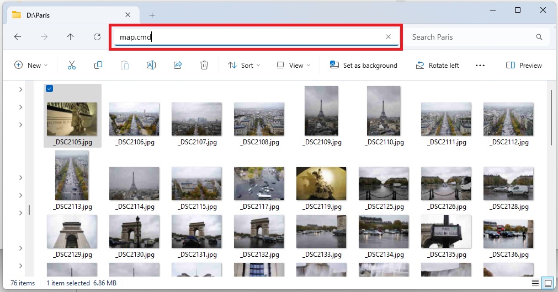Open the New item dropdown
The image size is (558, 292).
click(x=30, y=66)
